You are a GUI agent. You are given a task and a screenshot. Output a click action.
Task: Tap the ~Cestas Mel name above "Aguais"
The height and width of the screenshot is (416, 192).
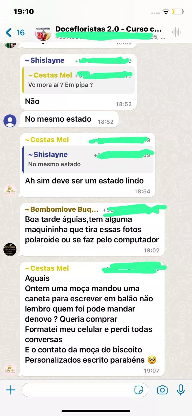(47, 268)
